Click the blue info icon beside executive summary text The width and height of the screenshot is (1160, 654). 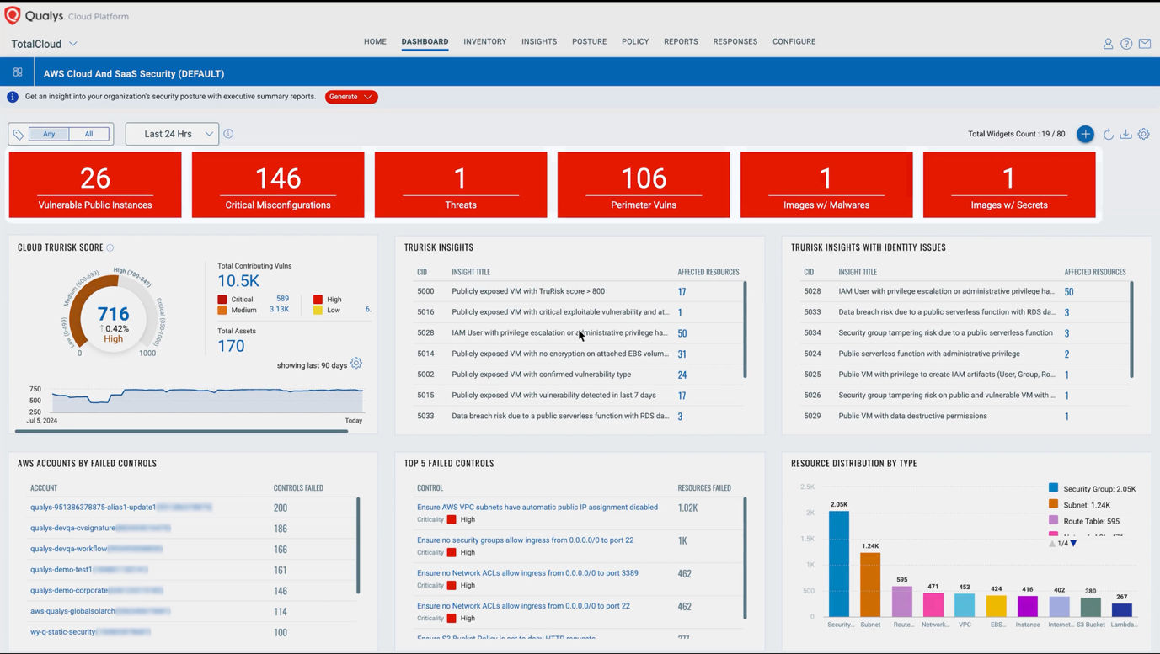point(13,97)
